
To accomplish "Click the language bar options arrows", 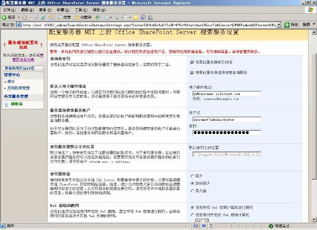I will (211, 226).
